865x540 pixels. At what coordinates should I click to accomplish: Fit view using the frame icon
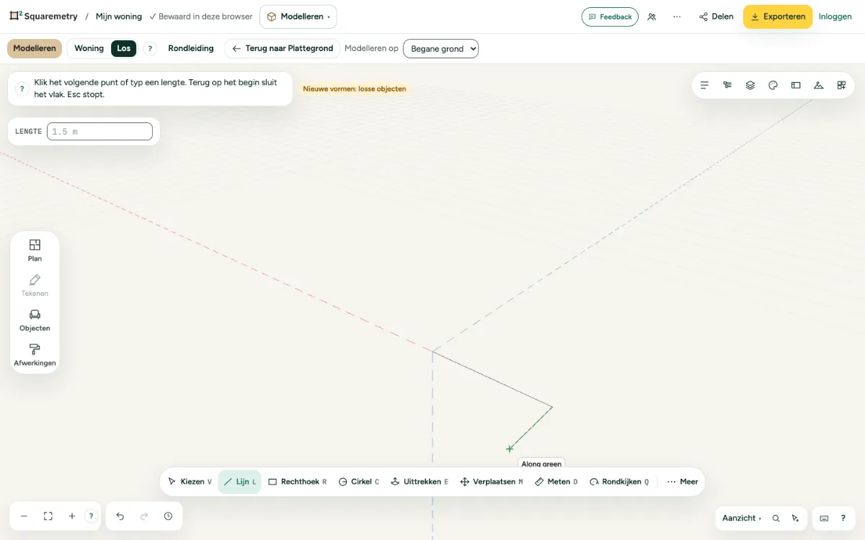click(x=48, y=516)
